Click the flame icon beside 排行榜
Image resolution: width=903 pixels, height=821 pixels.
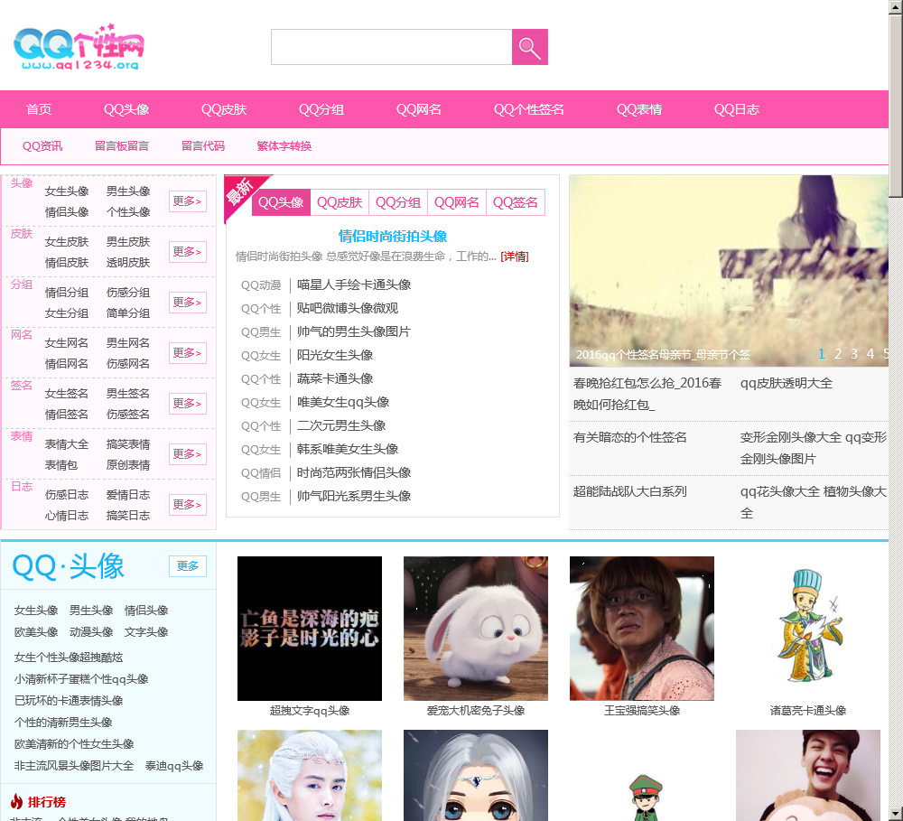(16, 801)
